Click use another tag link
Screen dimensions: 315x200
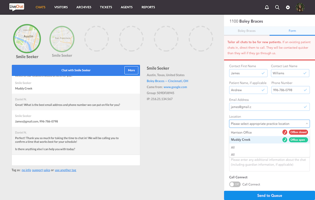coord(66,170)
